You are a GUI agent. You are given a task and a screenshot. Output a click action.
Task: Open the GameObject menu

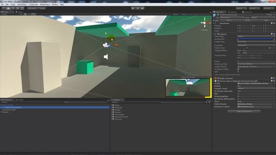coord(22,5)
